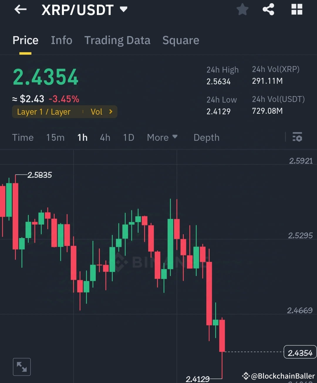Select the 15m candle interval
The image size is (317, 383).
55,137
